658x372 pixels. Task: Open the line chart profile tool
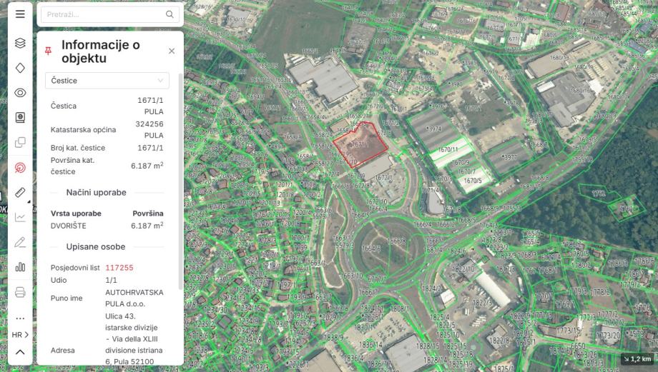(x=20, y=217)
